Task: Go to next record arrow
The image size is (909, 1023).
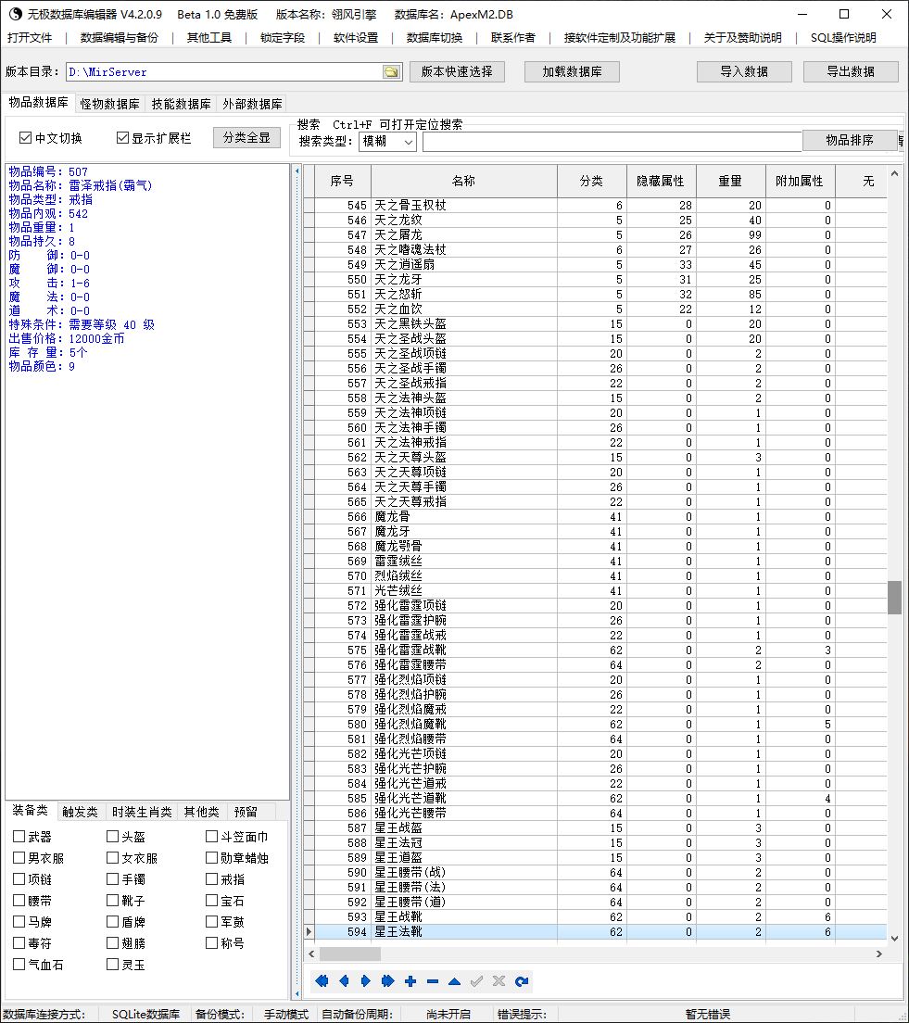Action: click(x=365, y=980)
